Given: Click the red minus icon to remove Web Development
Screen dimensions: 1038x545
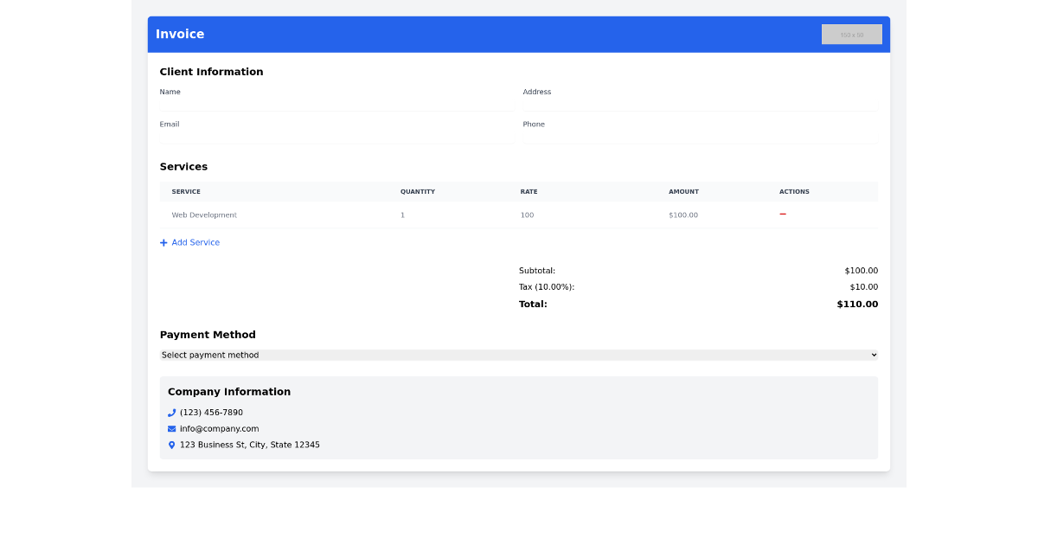Looking at the screenshot, I should (782, 215).
